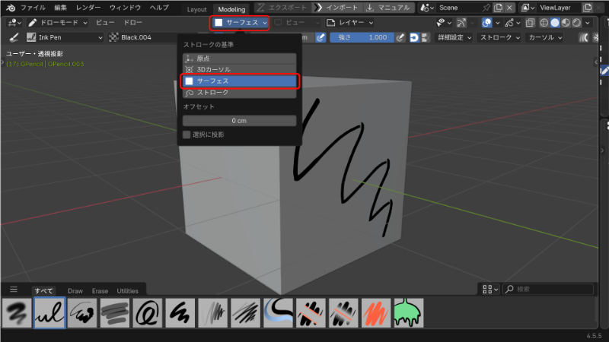Pick the first soft airbrush thumbnail

click(x=18, y=313)
